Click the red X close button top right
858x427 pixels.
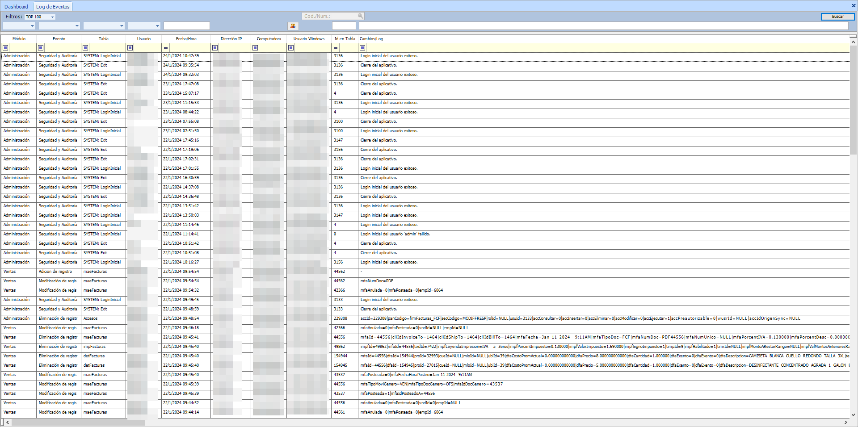click(x=854, y=6)
